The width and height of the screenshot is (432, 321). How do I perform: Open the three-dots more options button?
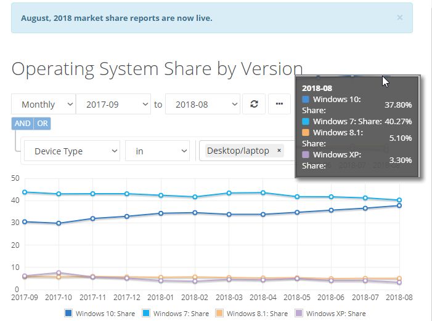click(279, 104)
